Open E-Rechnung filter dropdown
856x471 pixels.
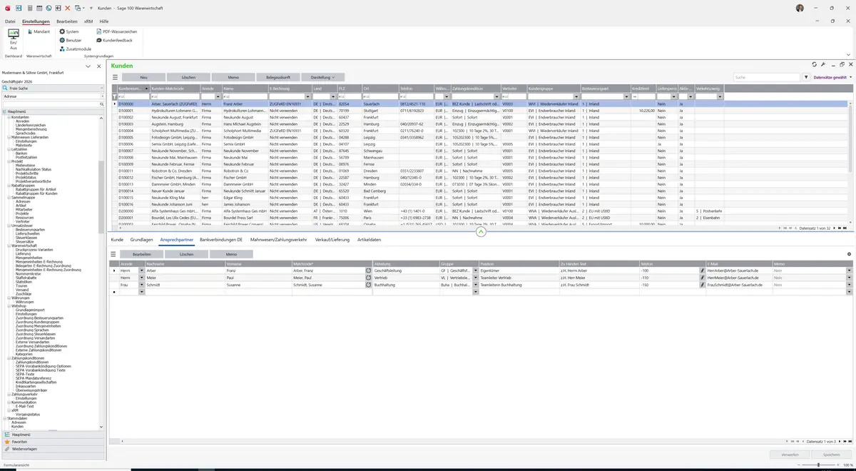click(307, 96)
